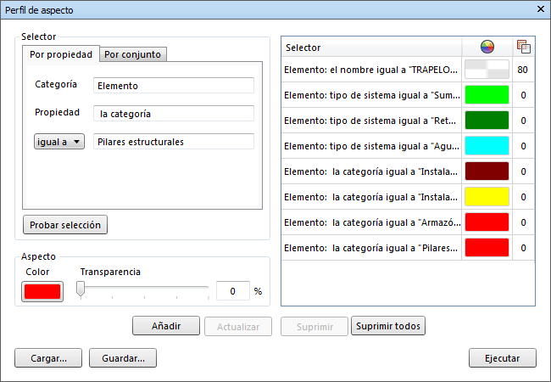Click the Categoría field showing Elemento

coord(174,85)
